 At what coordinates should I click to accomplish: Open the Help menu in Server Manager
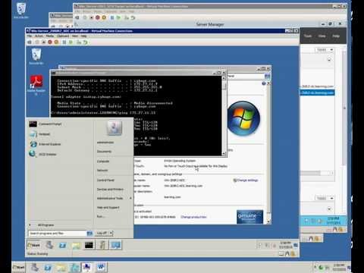[336, 36]
